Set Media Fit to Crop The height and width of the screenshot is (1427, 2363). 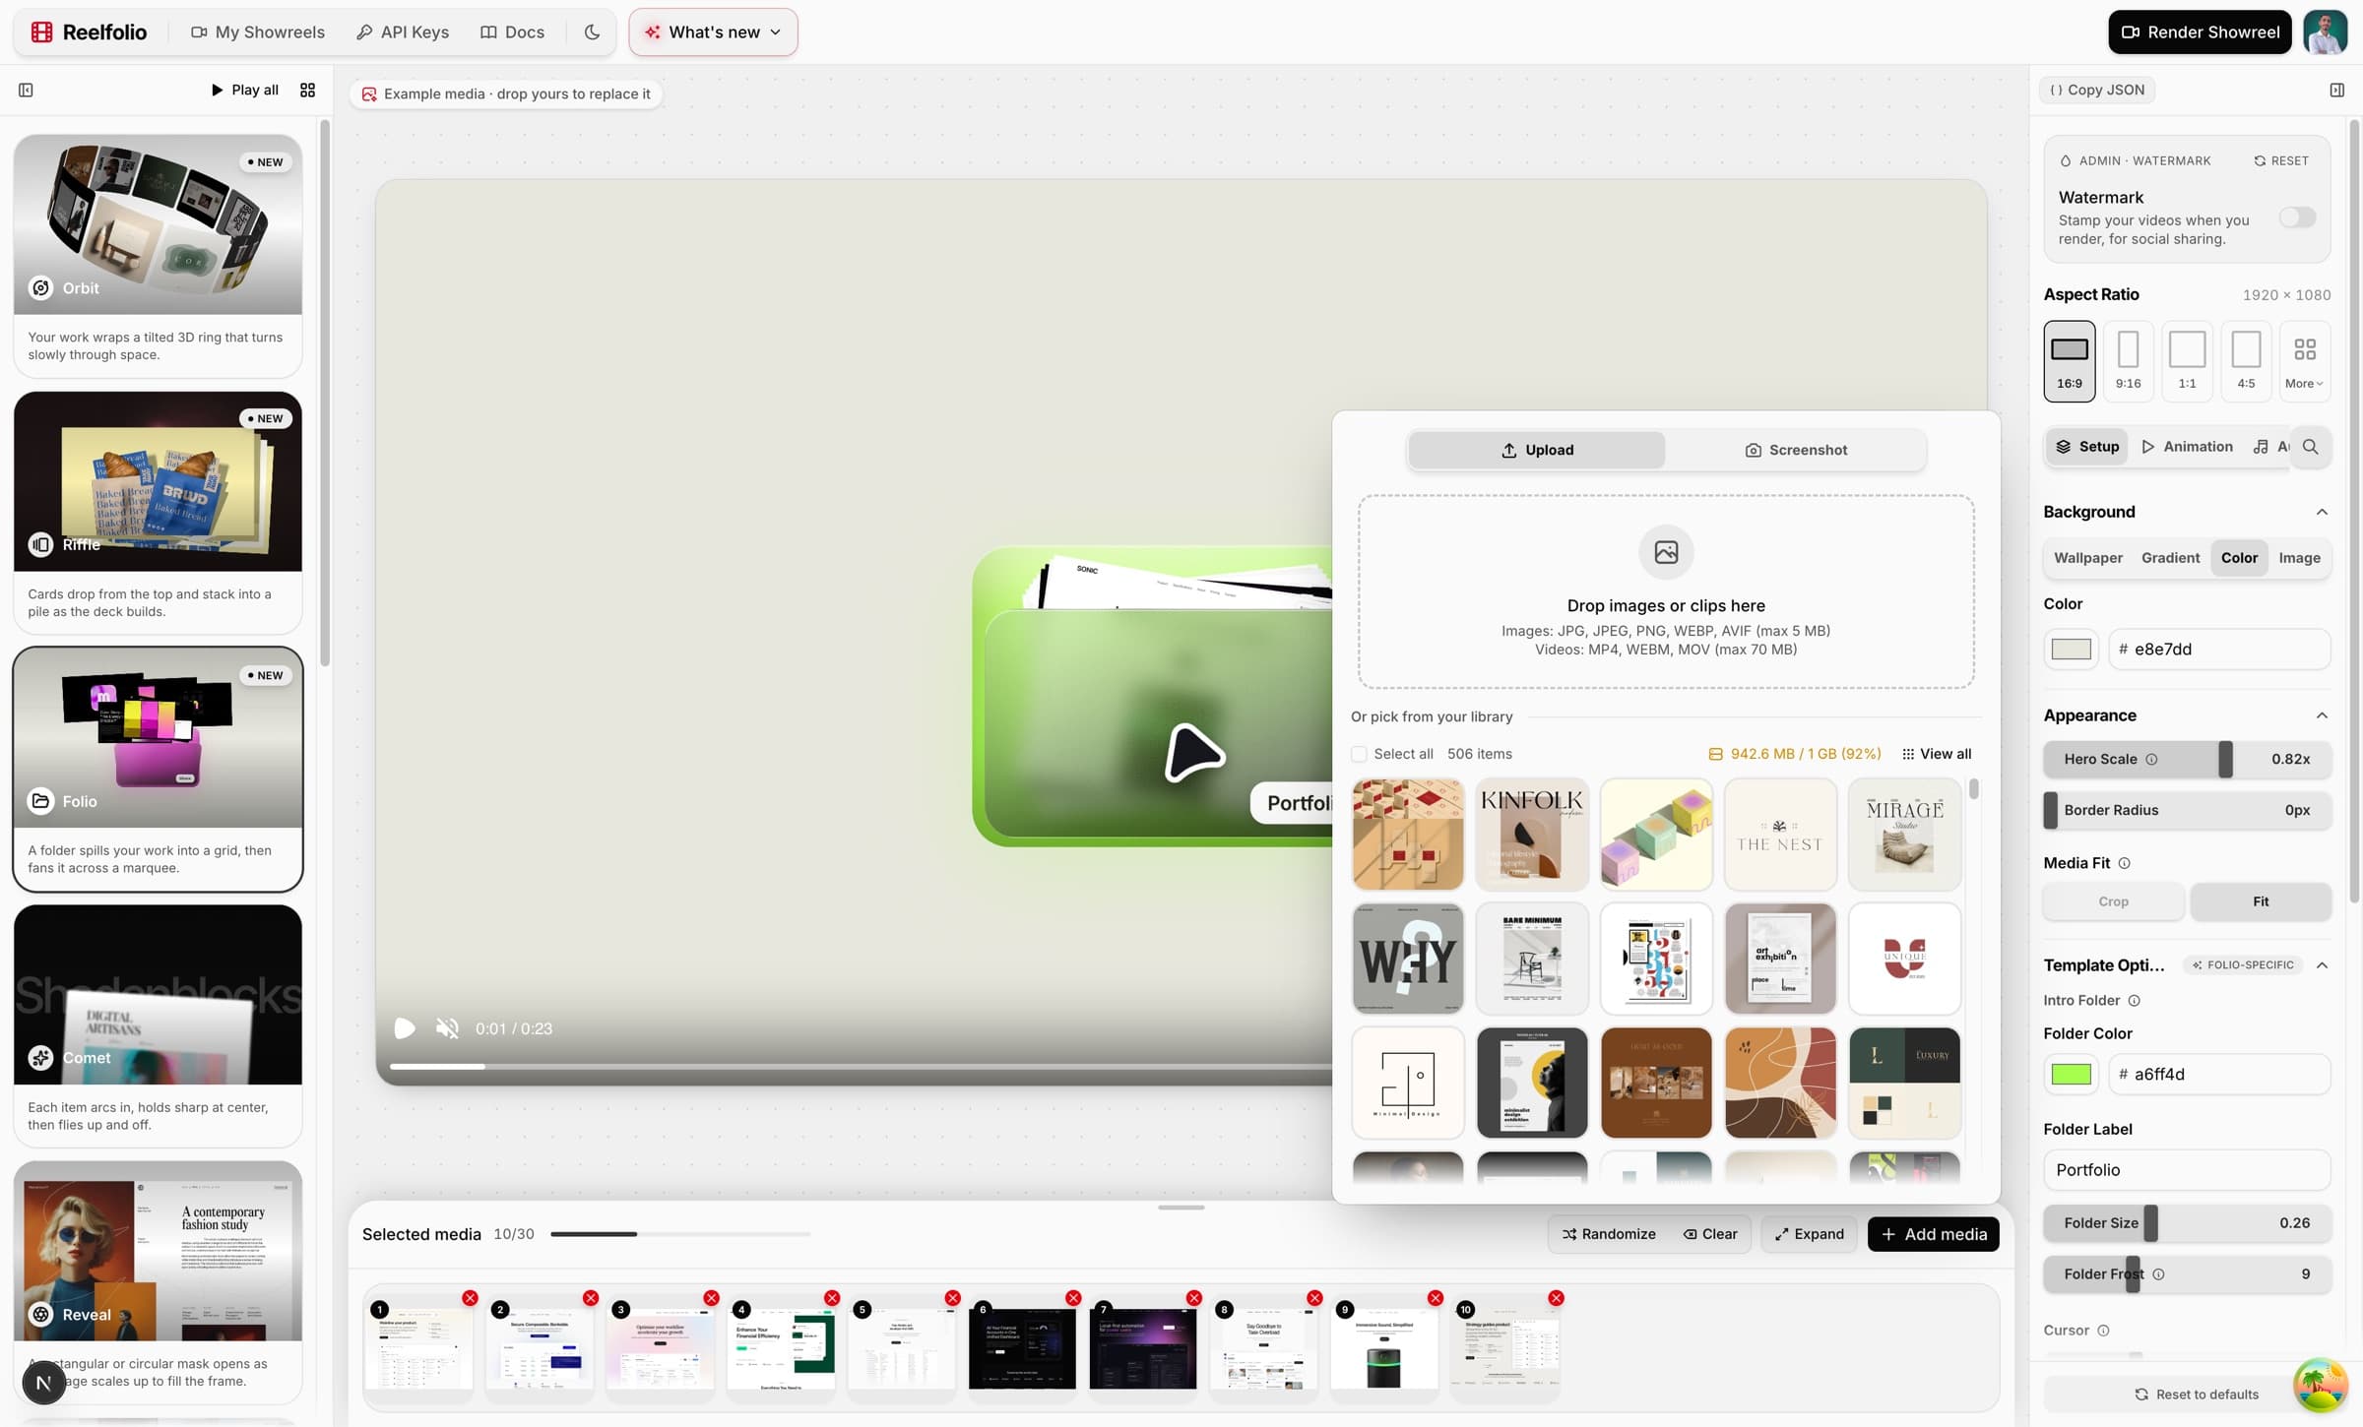[x=2113, y=902]
